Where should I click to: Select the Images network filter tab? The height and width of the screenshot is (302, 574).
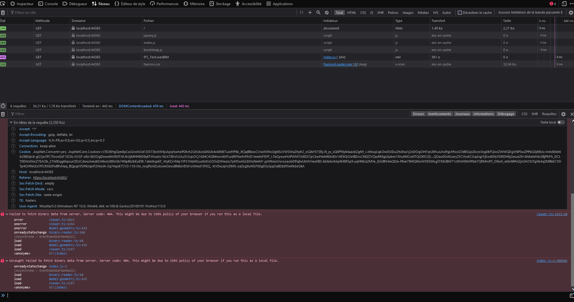coord(408,13)
